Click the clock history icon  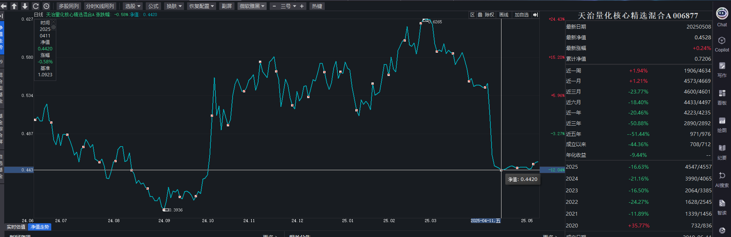tap(46, 6)
